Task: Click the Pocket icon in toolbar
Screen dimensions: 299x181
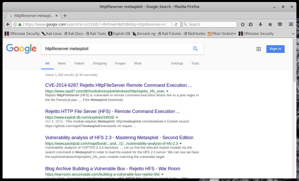Action: [x=280, y=24]
